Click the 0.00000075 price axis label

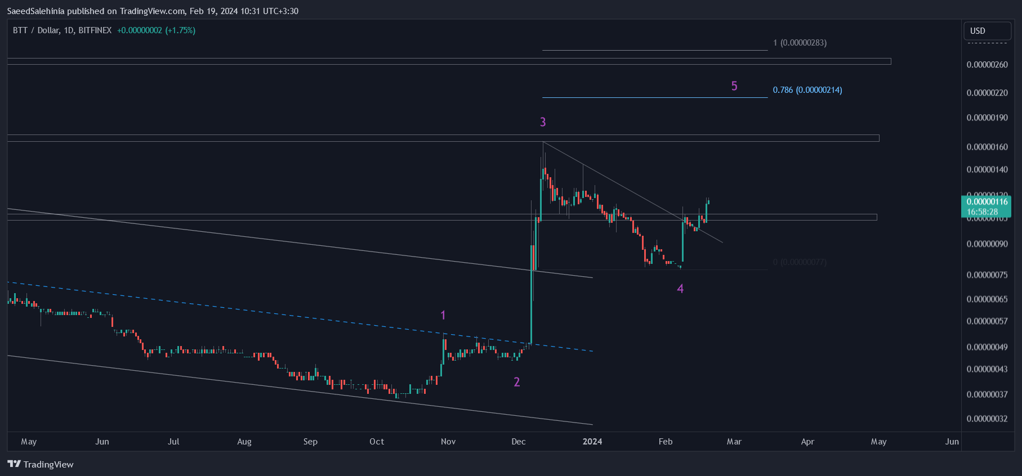click(987, 275)
